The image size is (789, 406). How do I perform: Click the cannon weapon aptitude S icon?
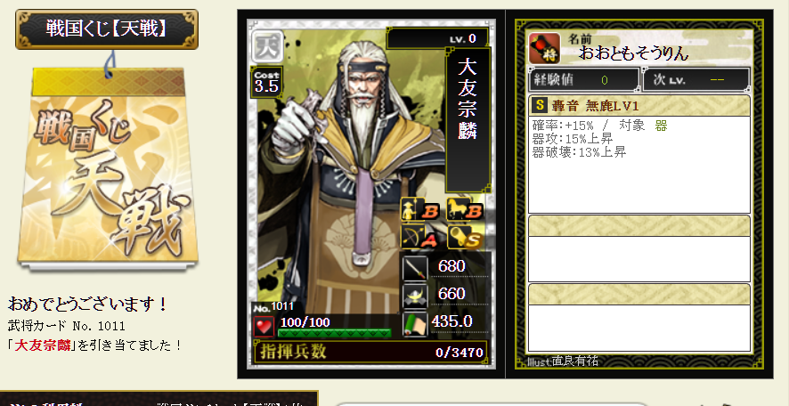click(x=465, y=238)
